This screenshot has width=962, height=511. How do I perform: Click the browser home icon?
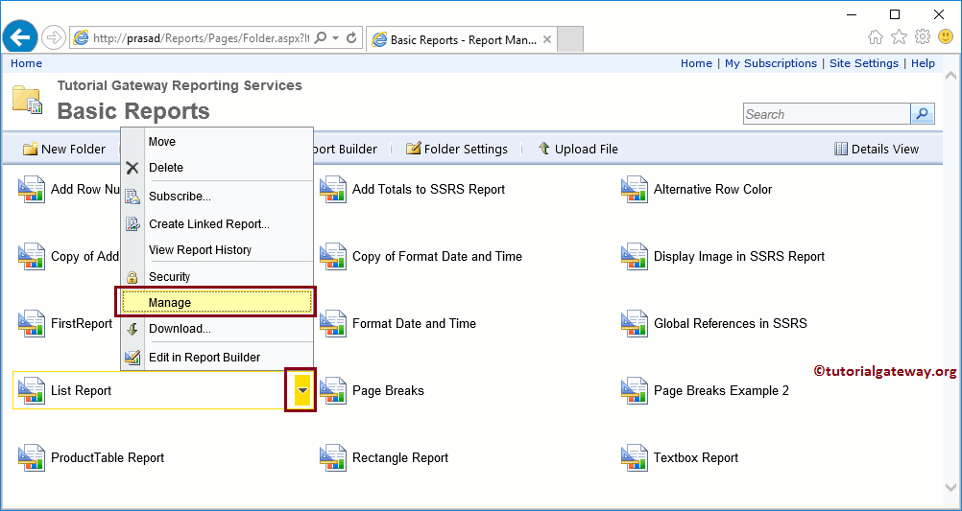876,37
